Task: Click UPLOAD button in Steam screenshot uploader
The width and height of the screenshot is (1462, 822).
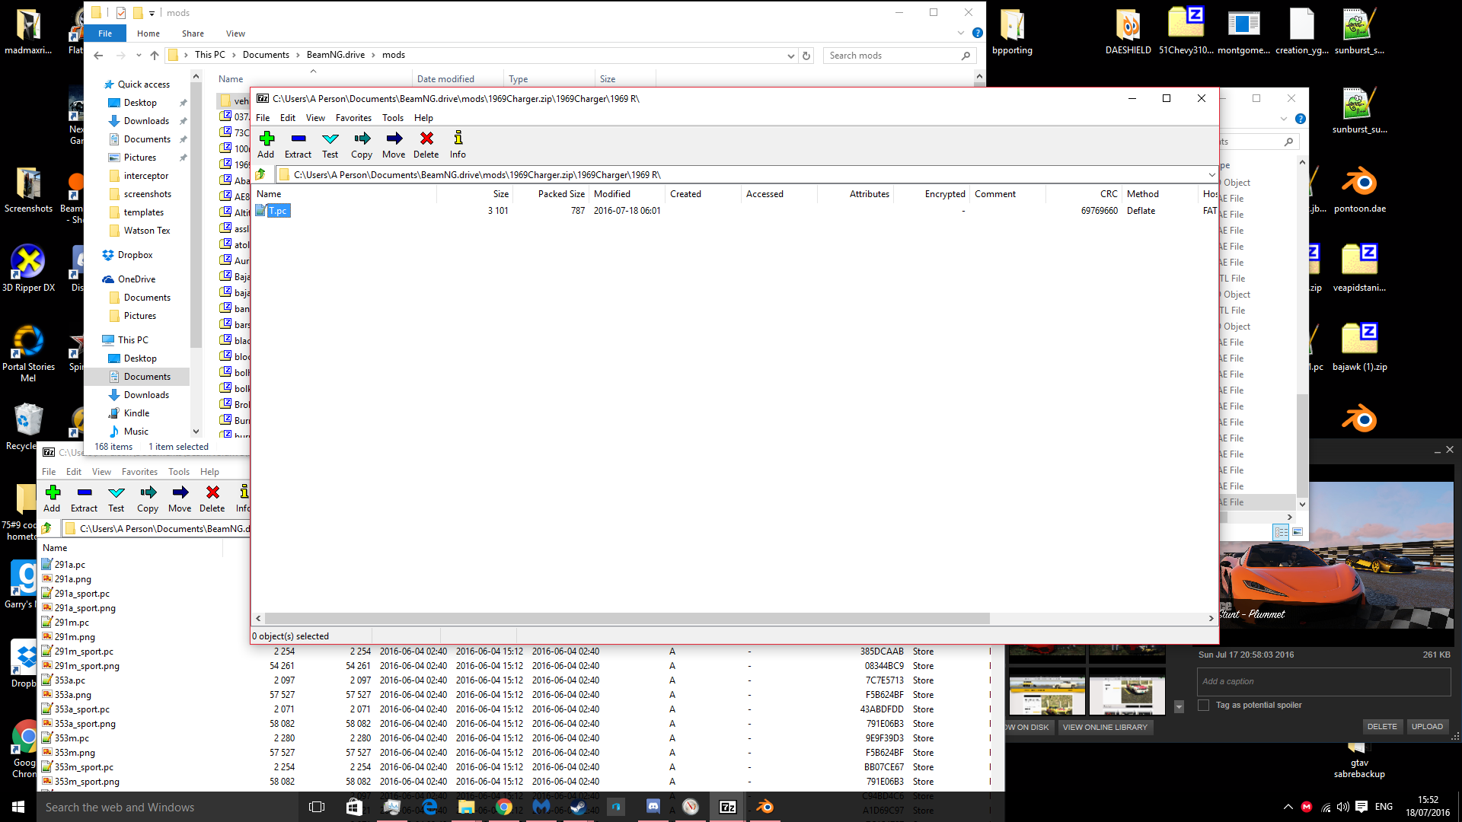Action: click(x=1427, y=727)
